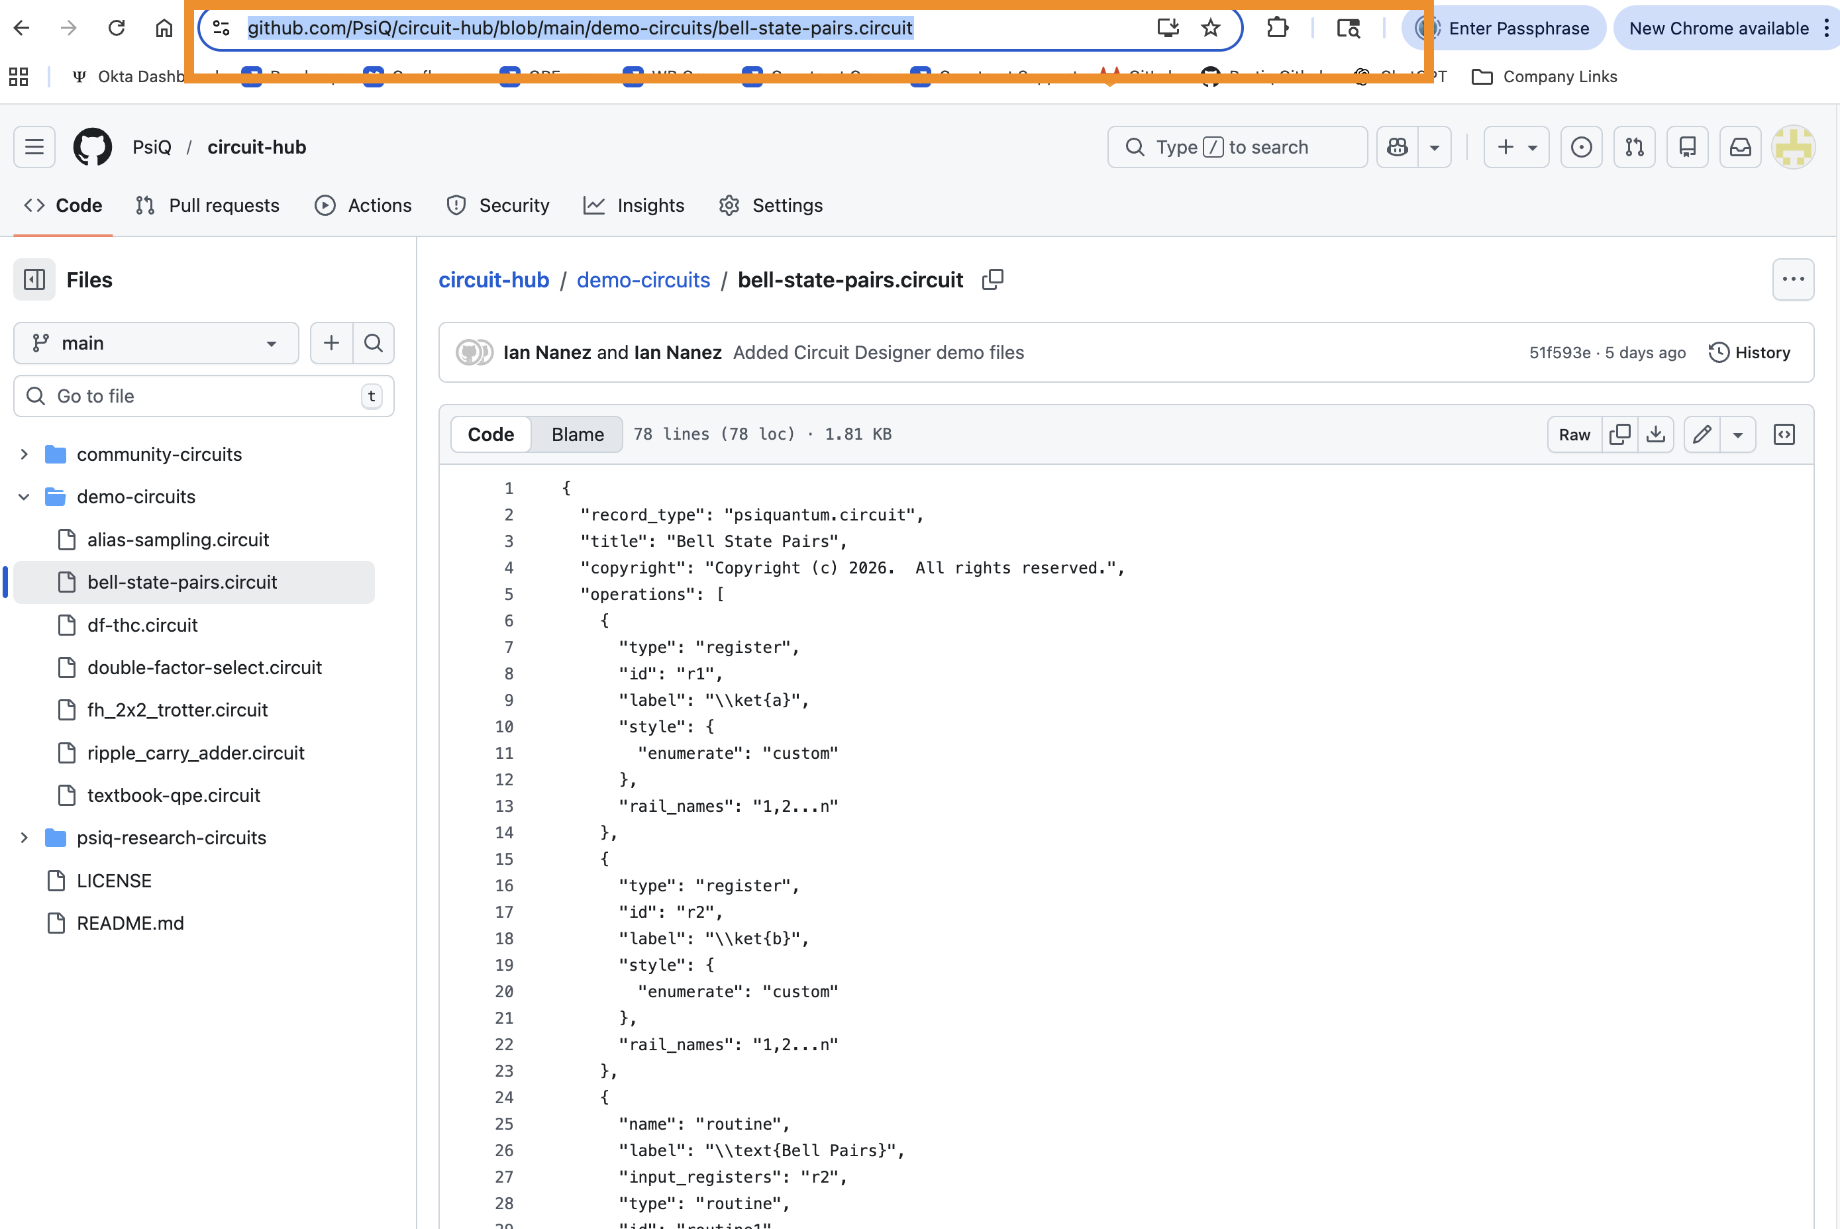The width and height of the screenshot is (1840, 1229).
Task: Edit the file using the pencil icon
Action: click(1702, 434)
